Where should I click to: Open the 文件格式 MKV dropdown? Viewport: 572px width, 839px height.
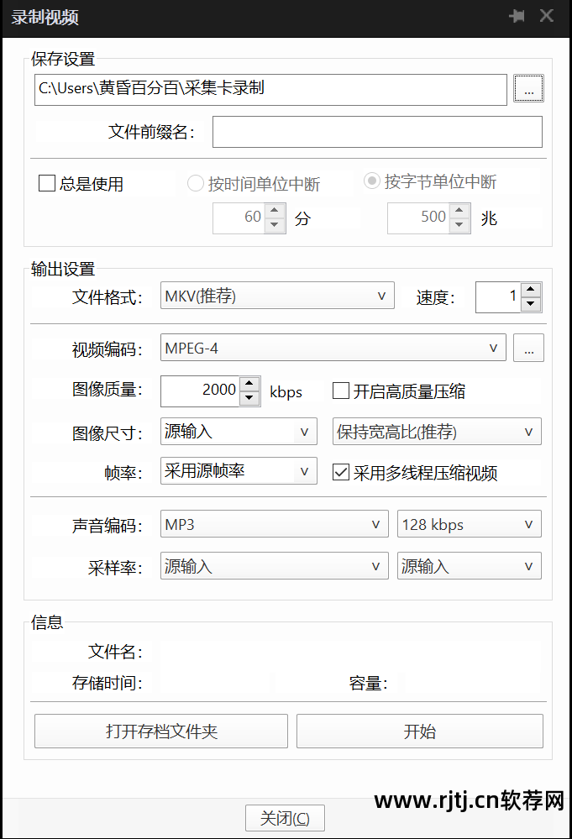coord(277,296)
